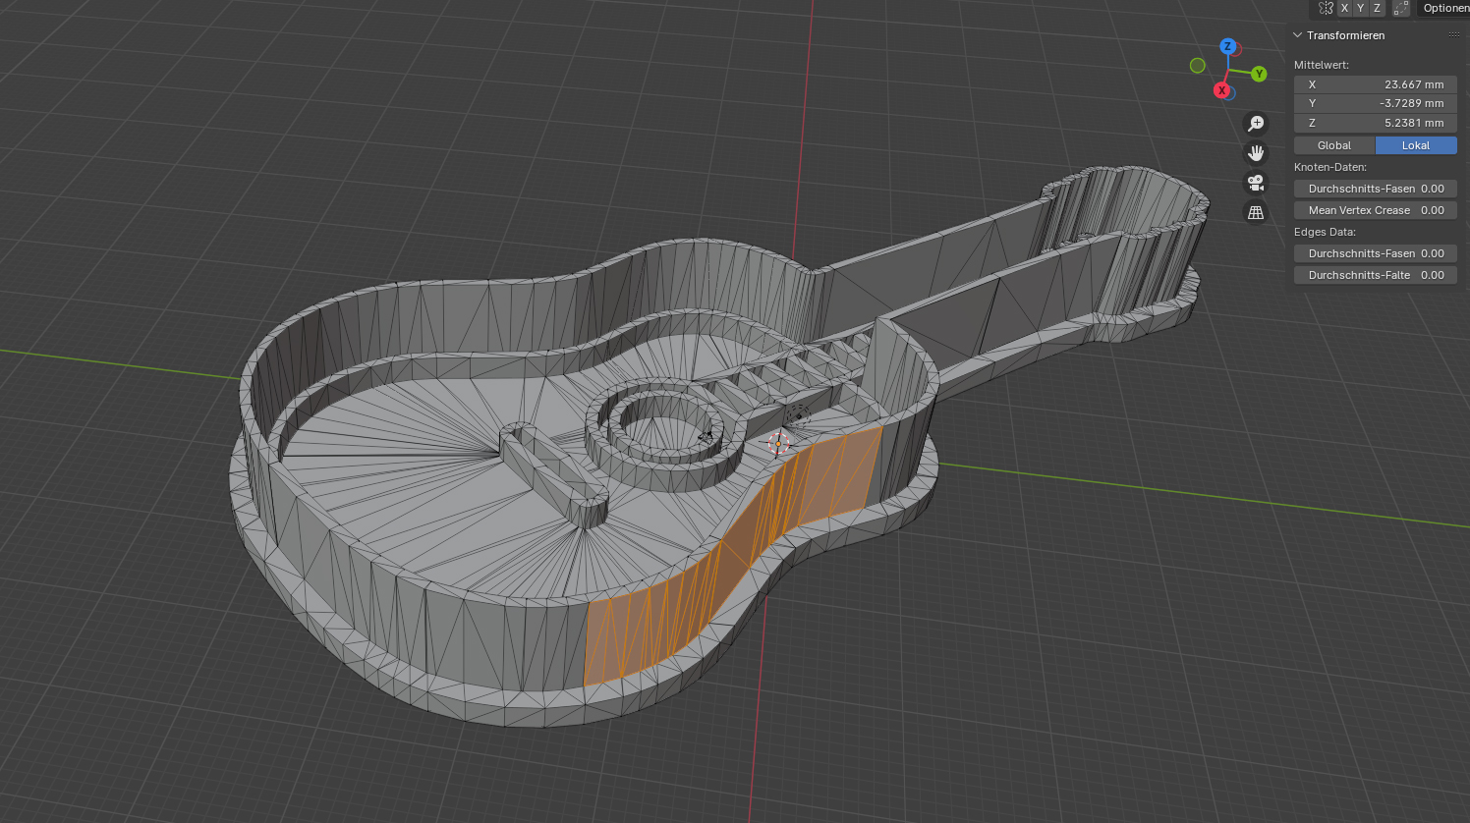Click the blue Z axis on gizmo
This screenshot has width=1470, height=823.
click(1227, 46)
